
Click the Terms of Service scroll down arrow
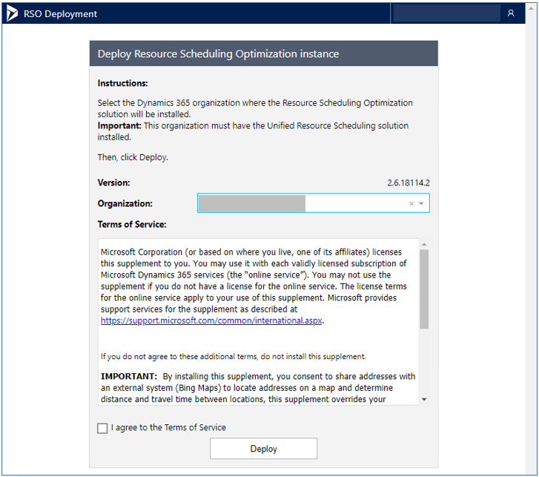pyautogui.click(x=424, y=399)
